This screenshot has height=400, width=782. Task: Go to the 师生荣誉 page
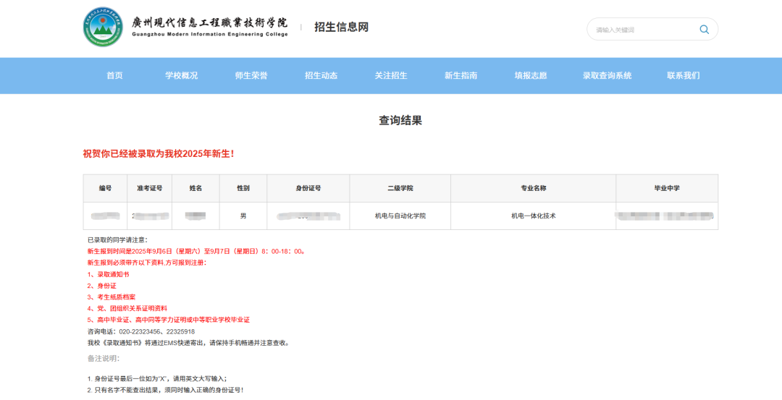[251, 76]
